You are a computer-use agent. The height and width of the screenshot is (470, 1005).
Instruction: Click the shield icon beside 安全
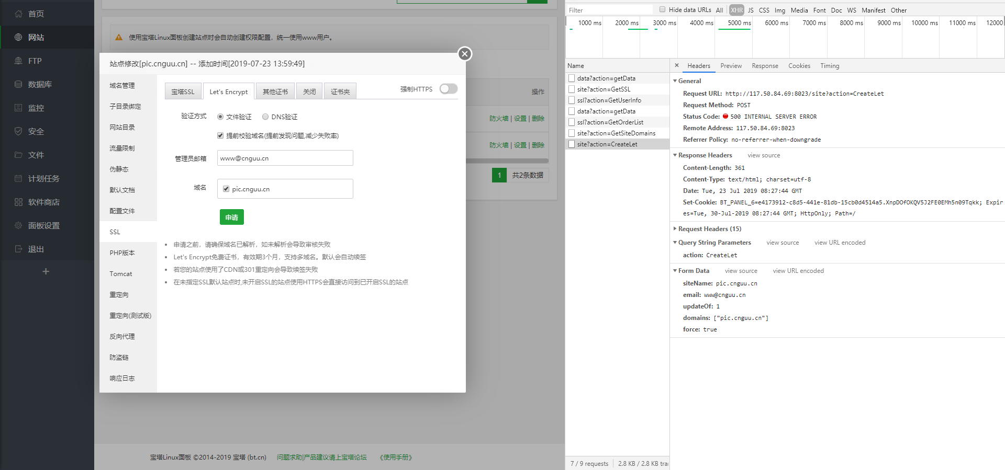(18, 132)
